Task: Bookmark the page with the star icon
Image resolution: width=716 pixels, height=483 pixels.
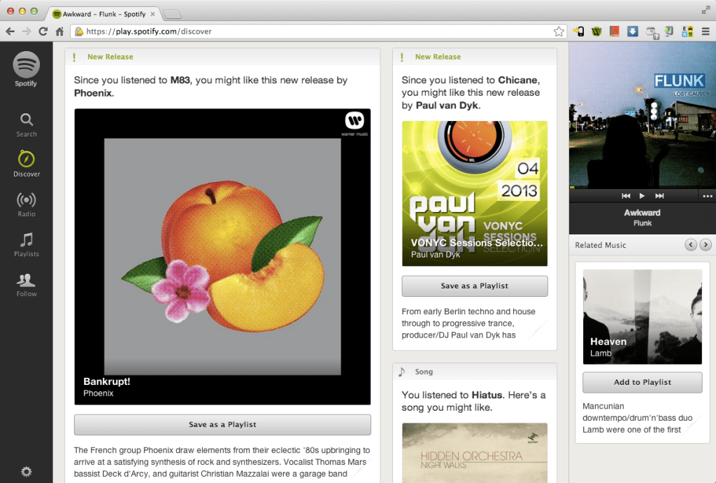Action: pos(559,31)
